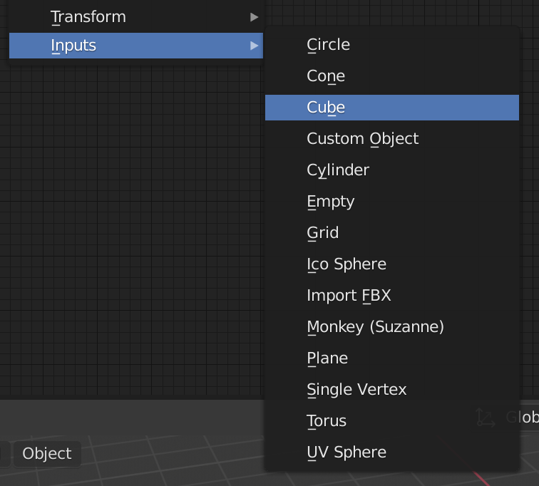Viewport: 539px width, 486px height.
Task: Add the Monkey (Suzanne) input
Action: [375, 327]
